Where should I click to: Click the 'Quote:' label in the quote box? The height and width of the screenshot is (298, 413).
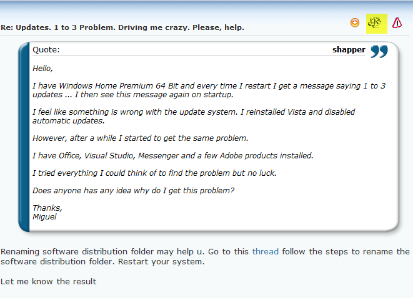pos(46,50)
